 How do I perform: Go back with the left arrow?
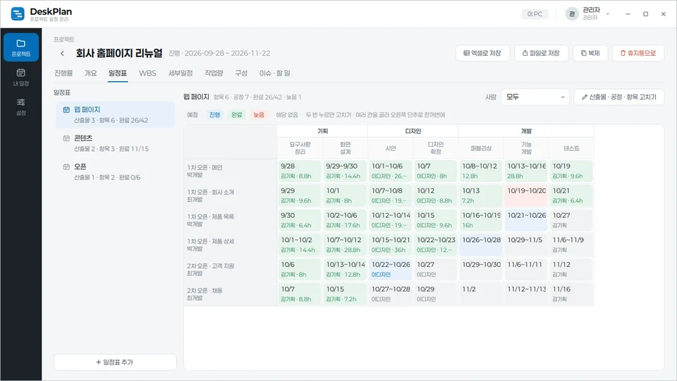[x=62, y=53]
